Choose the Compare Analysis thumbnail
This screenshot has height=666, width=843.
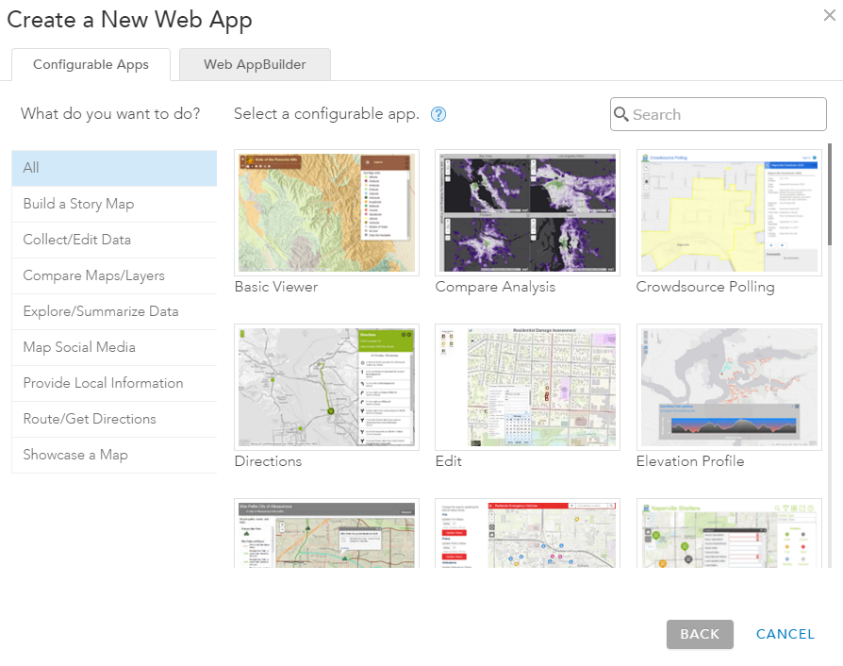coord(527,212)
